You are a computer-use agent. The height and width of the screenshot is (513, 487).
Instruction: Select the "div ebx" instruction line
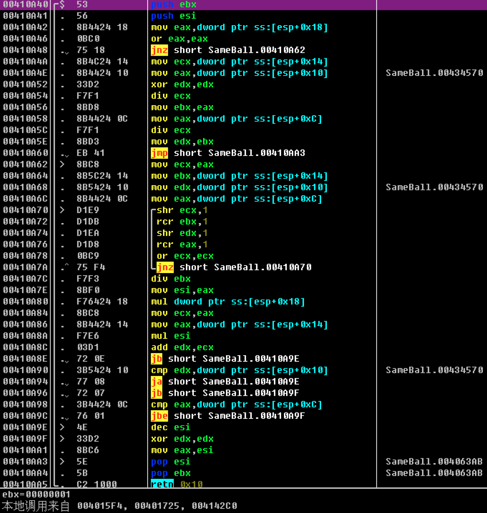[171, 279]
